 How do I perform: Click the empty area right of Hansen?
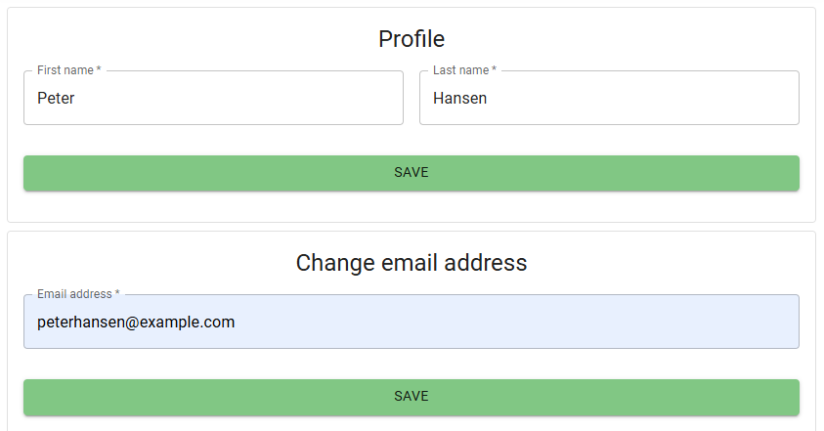(x=645, y=98)
